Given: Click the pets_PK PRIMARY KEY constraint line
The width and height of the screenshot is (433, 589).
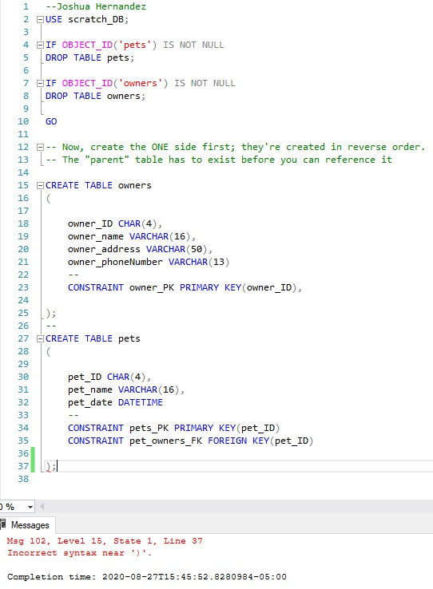Looking at the screenshot, I should click(174, 429).
